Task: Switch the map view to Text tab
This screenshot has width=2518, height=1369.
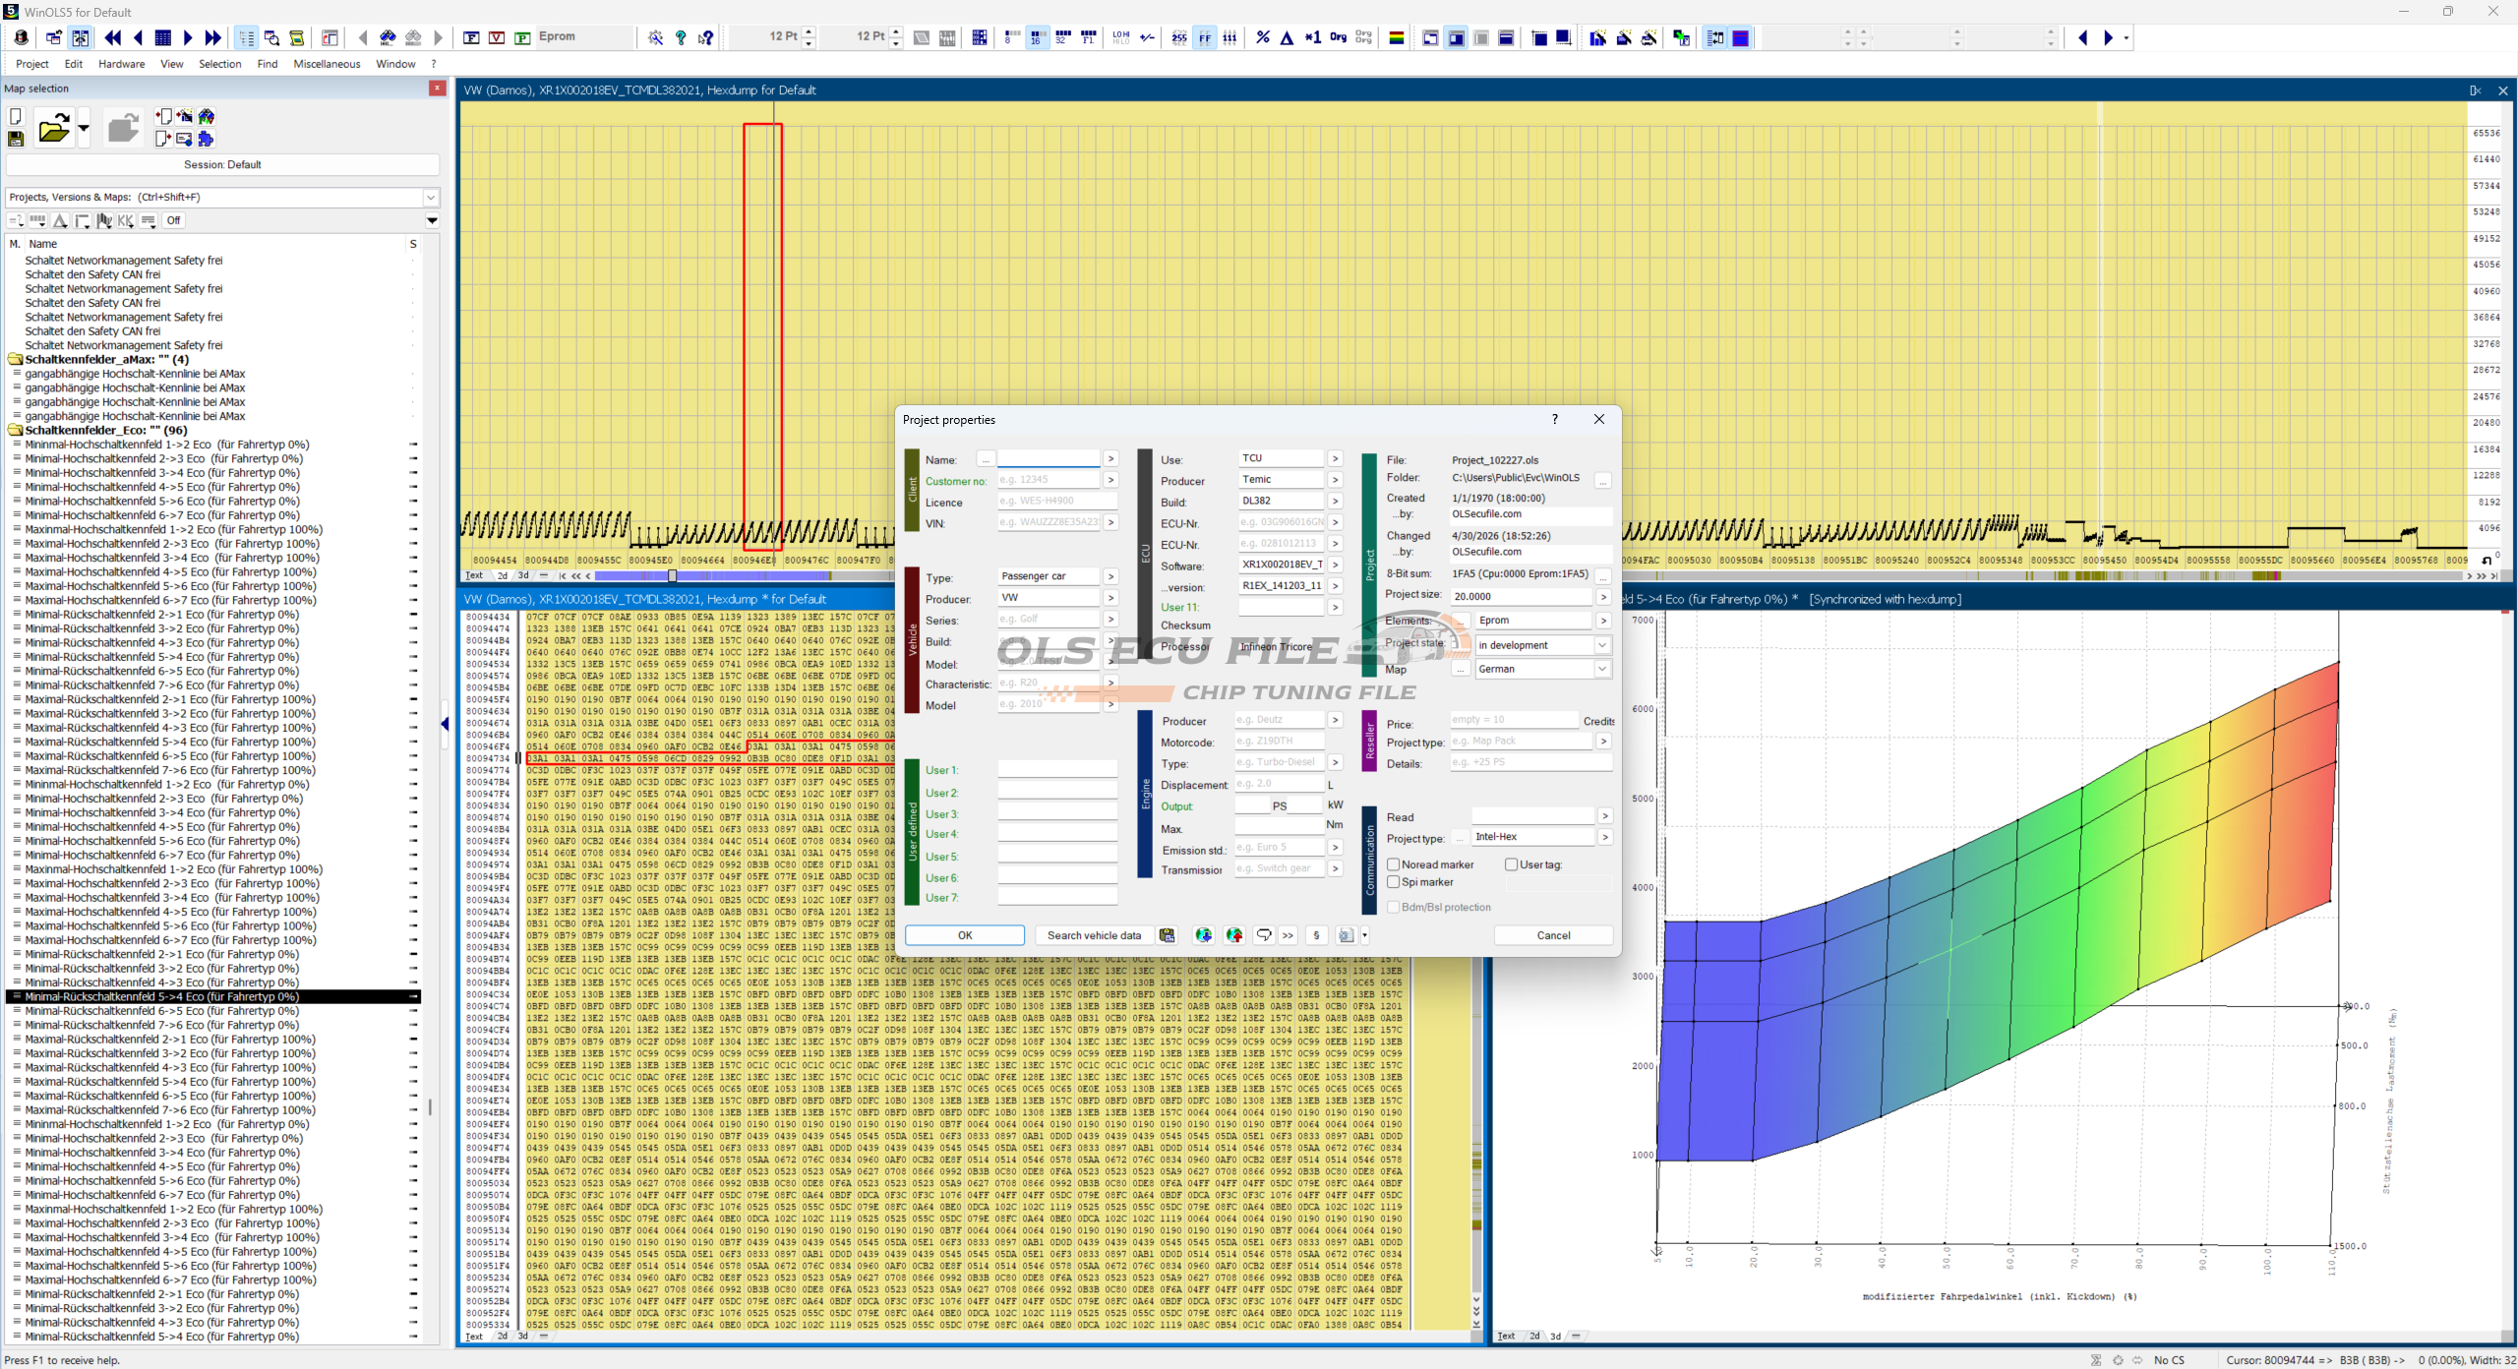Action: [x=1506, y=1336]
